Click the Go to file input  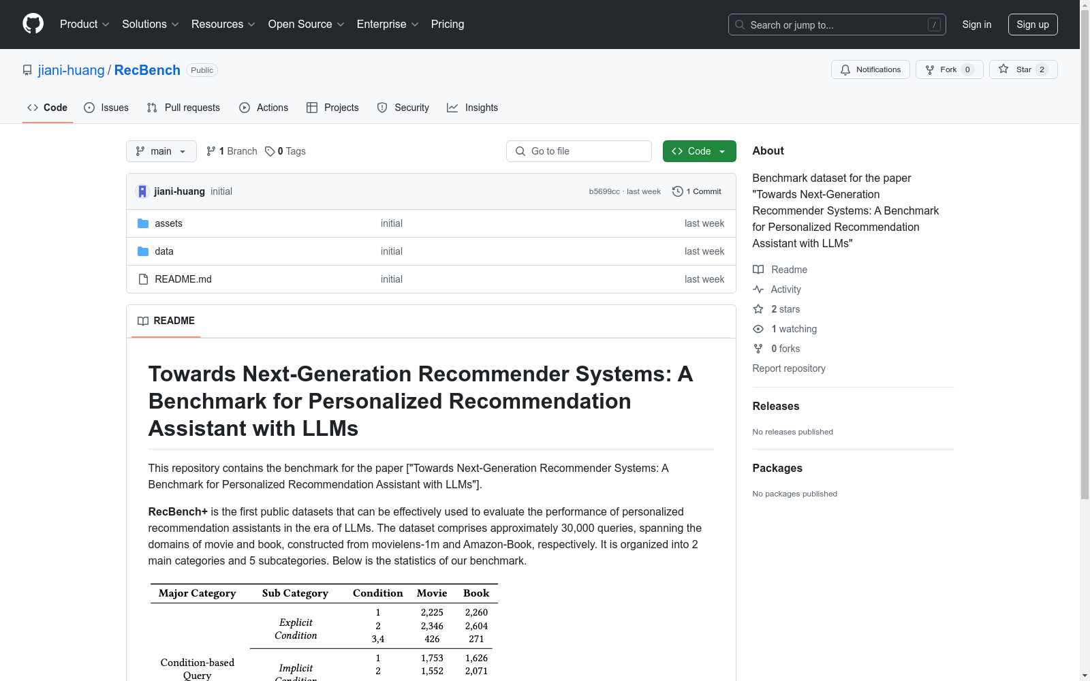pos(579,151)
